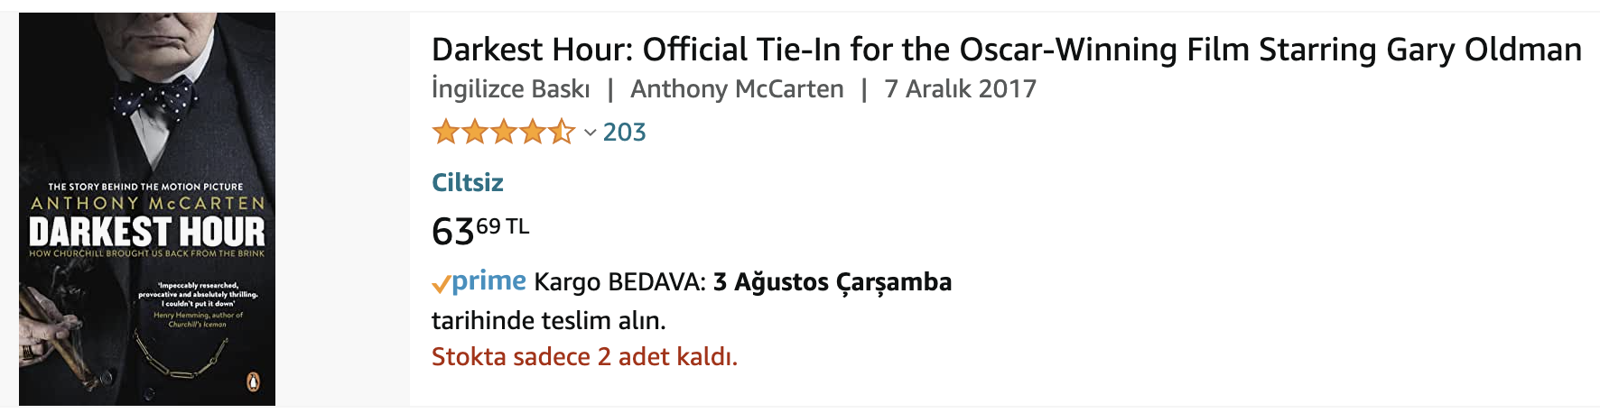Click the 7 Aralık 2017 publication date

(x=961, y=89)
